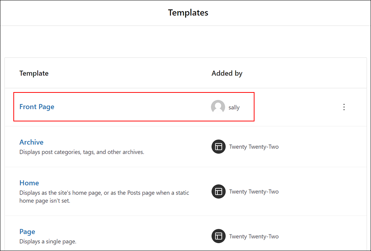This screenshot has height=251, width=371.
Task: Click the Templates page heading
Action: 188,13
